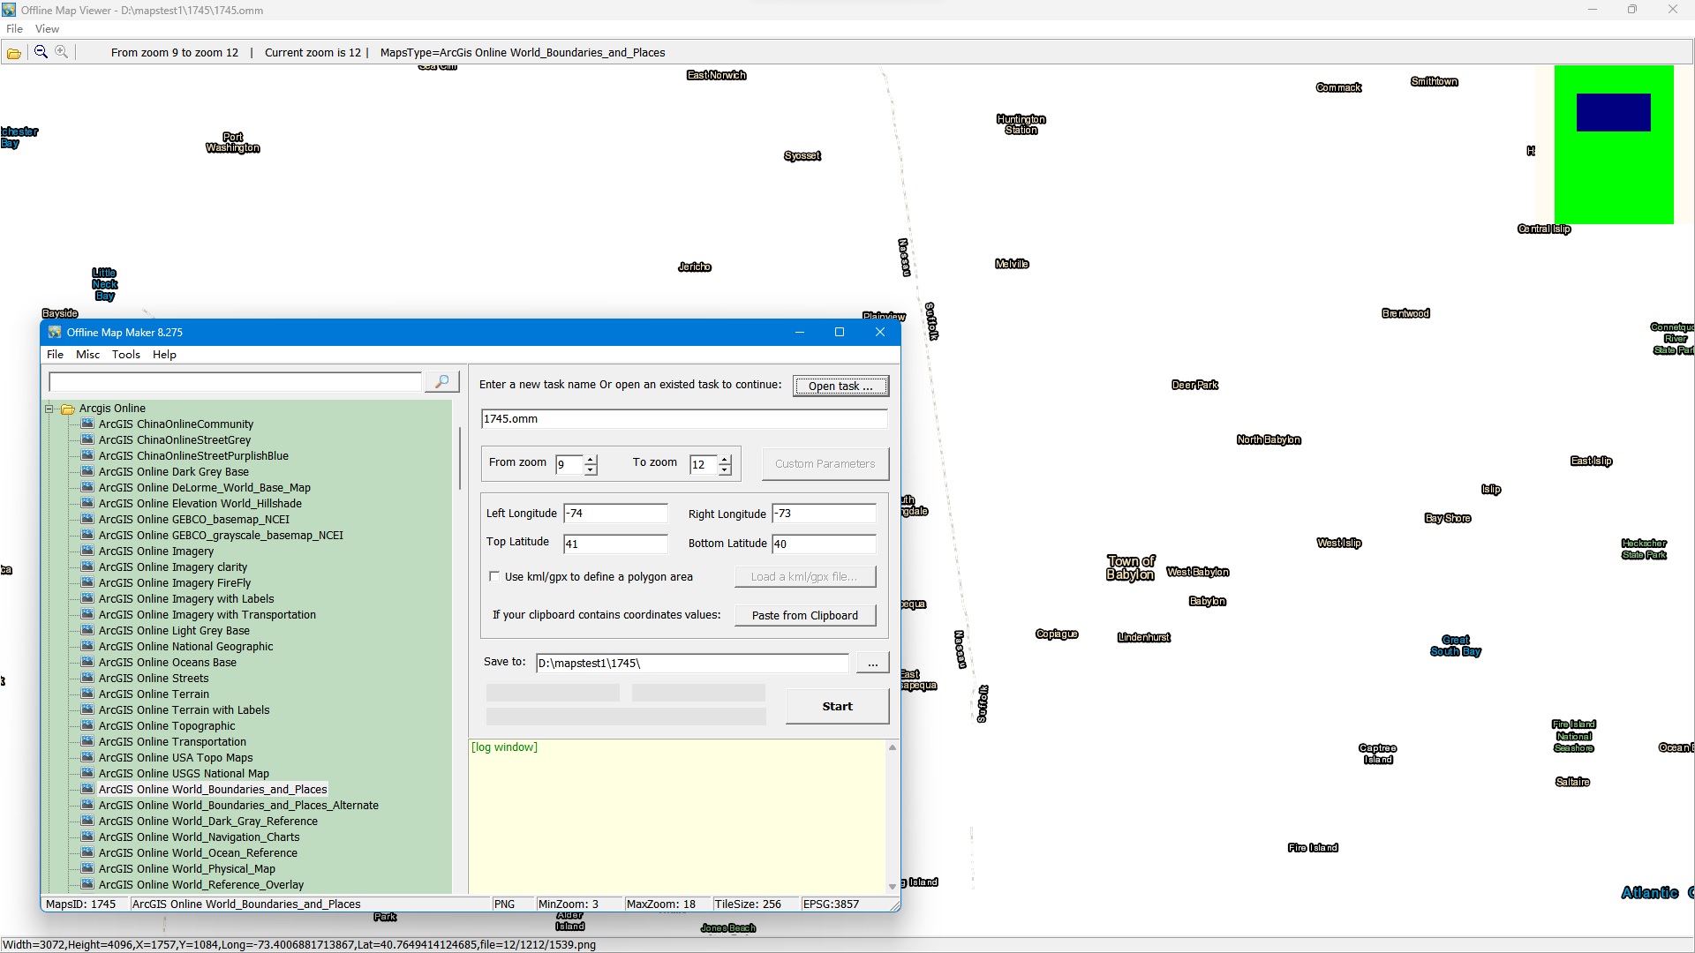The width and height of the screenshot is (1695, 953).
Task: Select ArcGIS Online World_Ocean_Reference
Action: (198, 852)
